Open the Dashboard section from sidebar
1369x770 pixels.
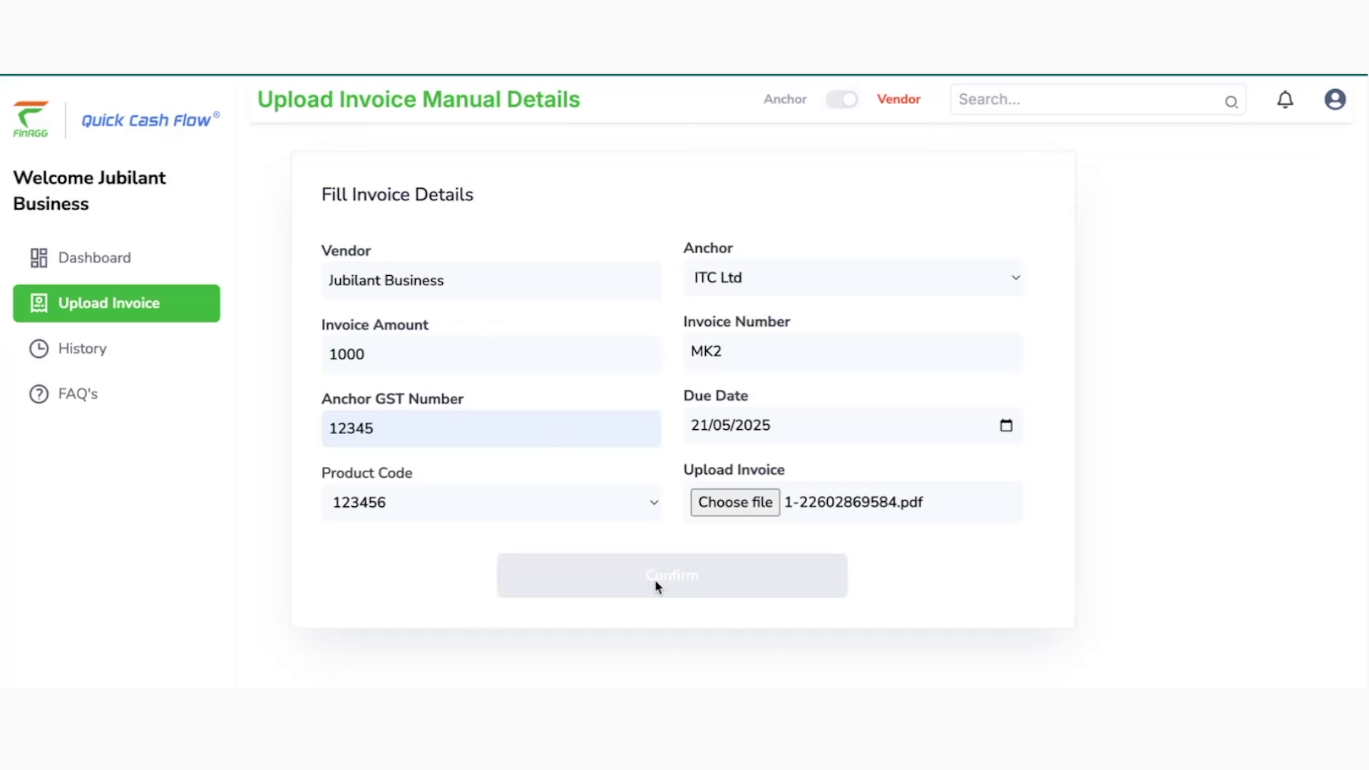pos(94,257)
